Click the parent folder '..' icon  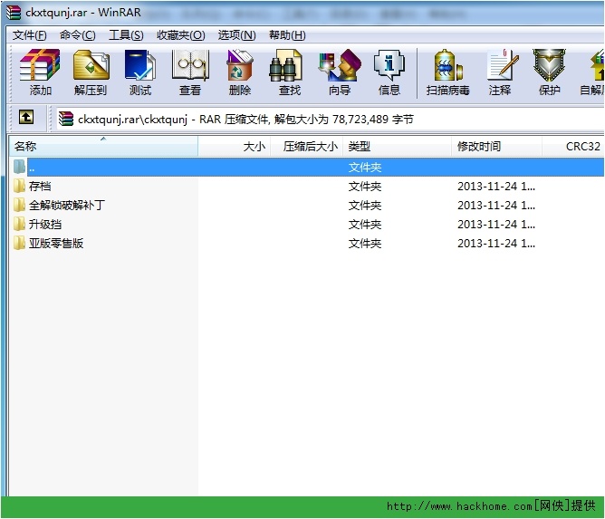(x=19, y=167)
